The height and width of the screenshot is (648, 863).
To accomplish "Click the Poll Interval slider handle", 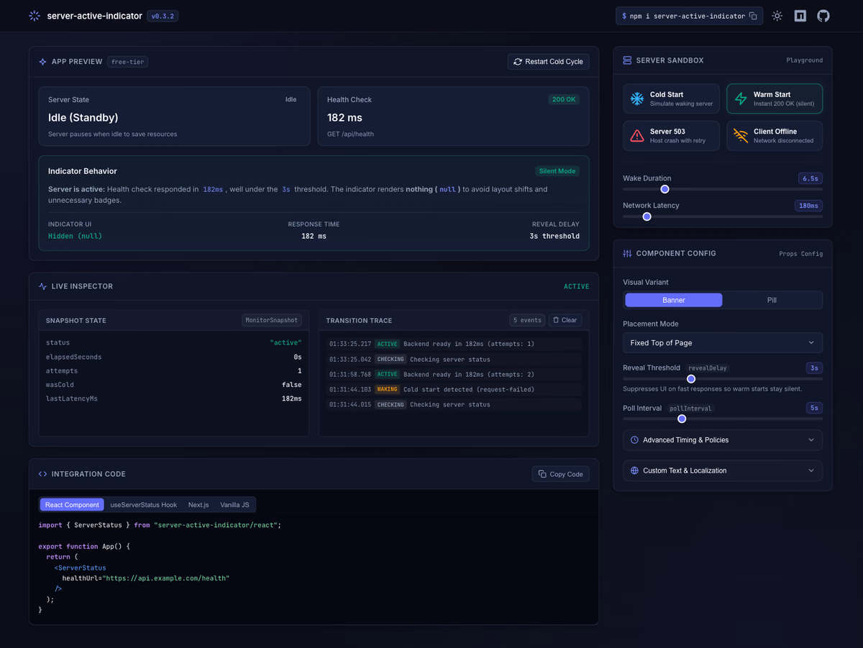I will 682,419.
